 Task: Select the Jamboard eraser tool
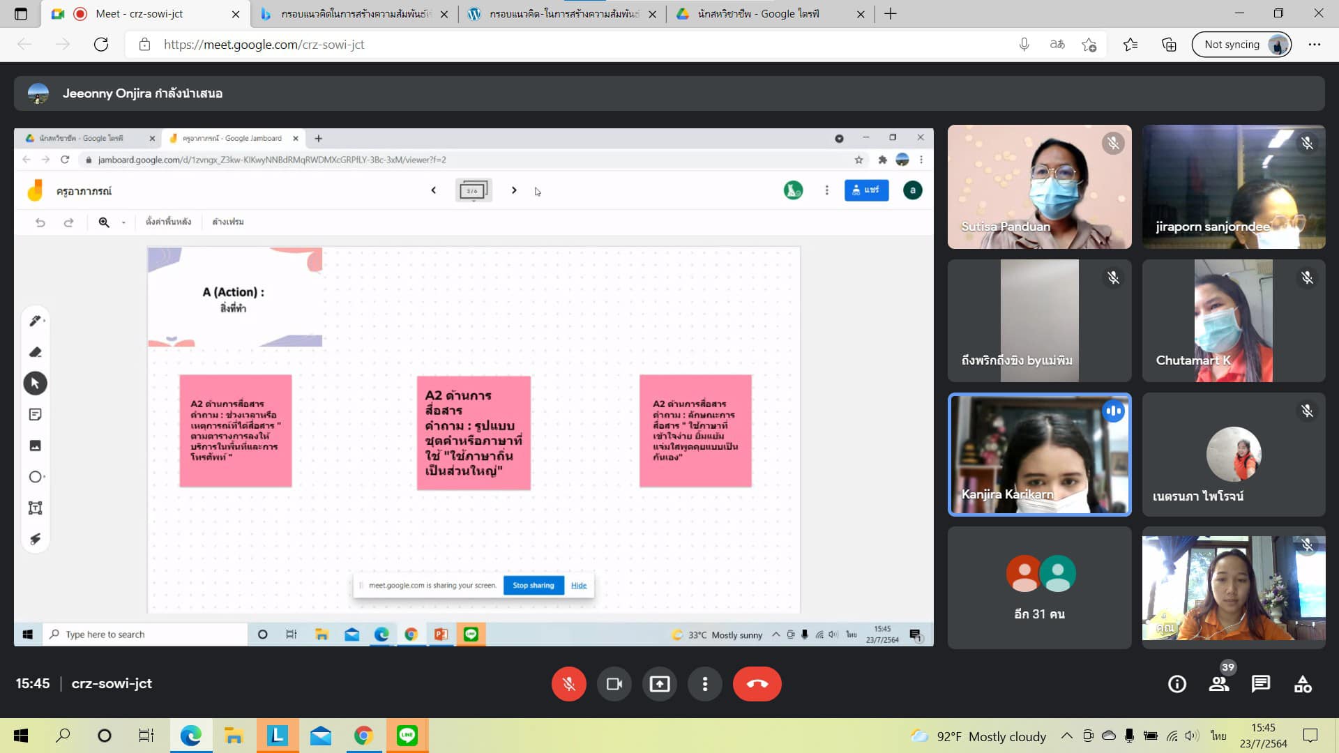pyautogui.click(x=36, y=352)
